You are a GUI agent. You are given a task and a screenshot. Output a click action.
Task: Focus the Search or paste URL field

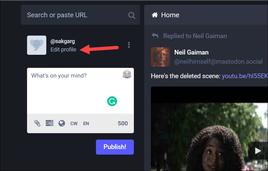coord(80,15)
